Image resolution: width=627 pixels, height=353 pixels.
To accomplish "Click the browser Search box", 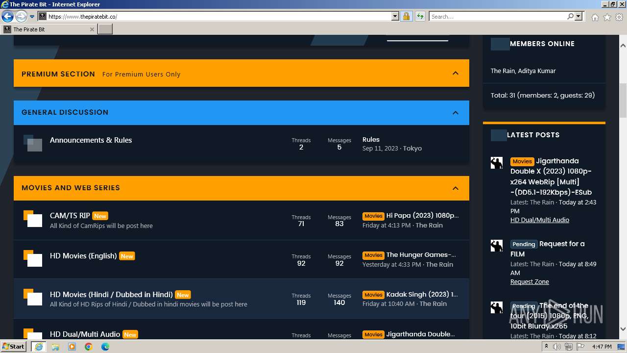I will pyautogui.click(x=498, y=17).
